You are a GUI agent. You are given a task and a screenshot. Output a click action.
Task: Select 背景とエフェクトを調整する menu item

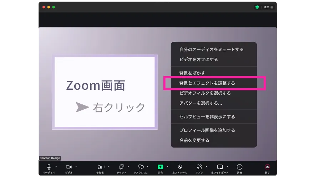pyautogui.click(x=214, y=83)
